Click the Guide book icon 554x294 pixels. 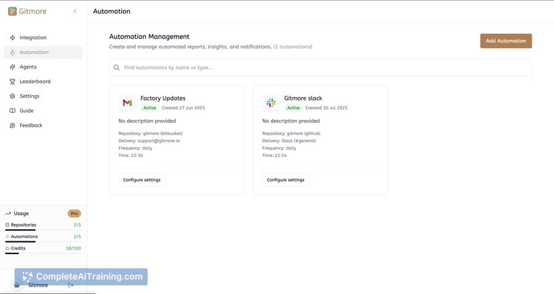12,111
